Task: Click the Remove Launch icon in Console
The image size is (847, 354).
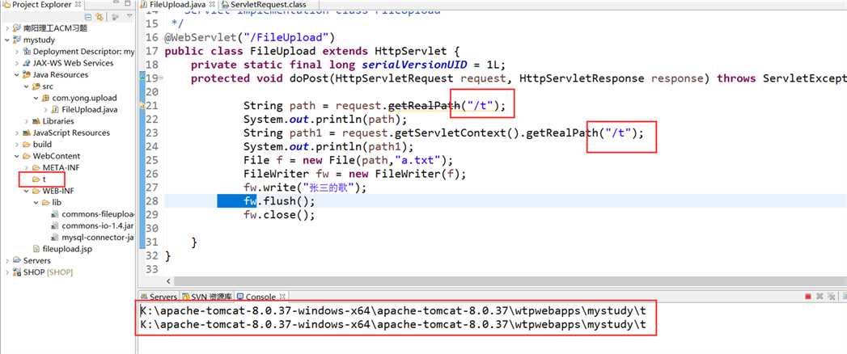Action: pyautogui.click(x=819, y=297)
